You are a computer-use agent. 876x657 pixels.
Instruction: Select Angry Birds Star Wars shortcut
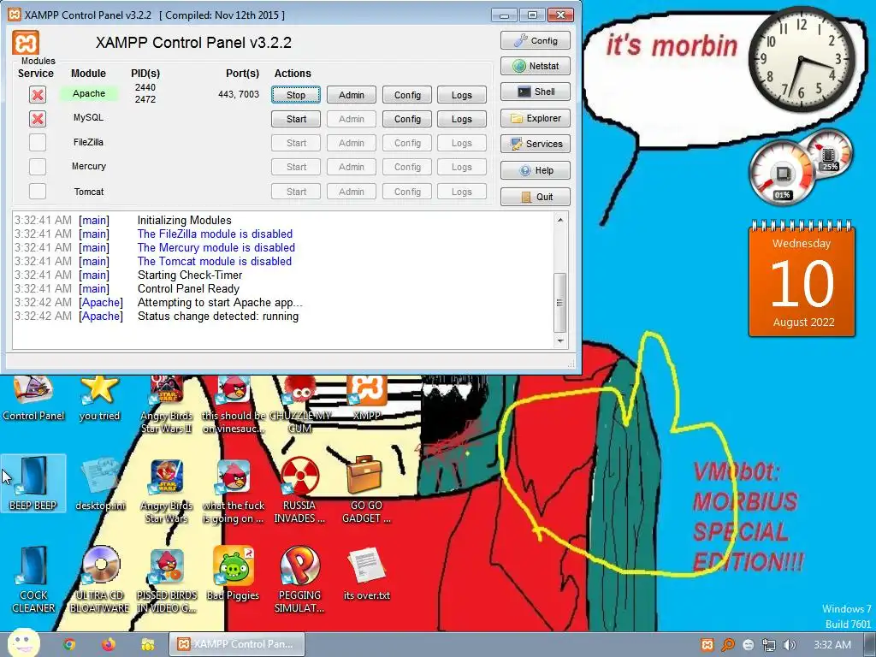pos(167,492)
